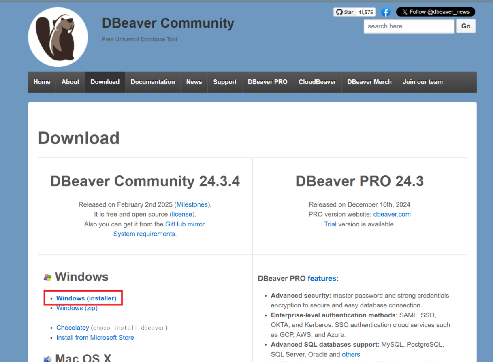Screen dimensions: 493x362
Task: Click the DBeaver Community 24.3.4 heading
Action: click(145, 181)
